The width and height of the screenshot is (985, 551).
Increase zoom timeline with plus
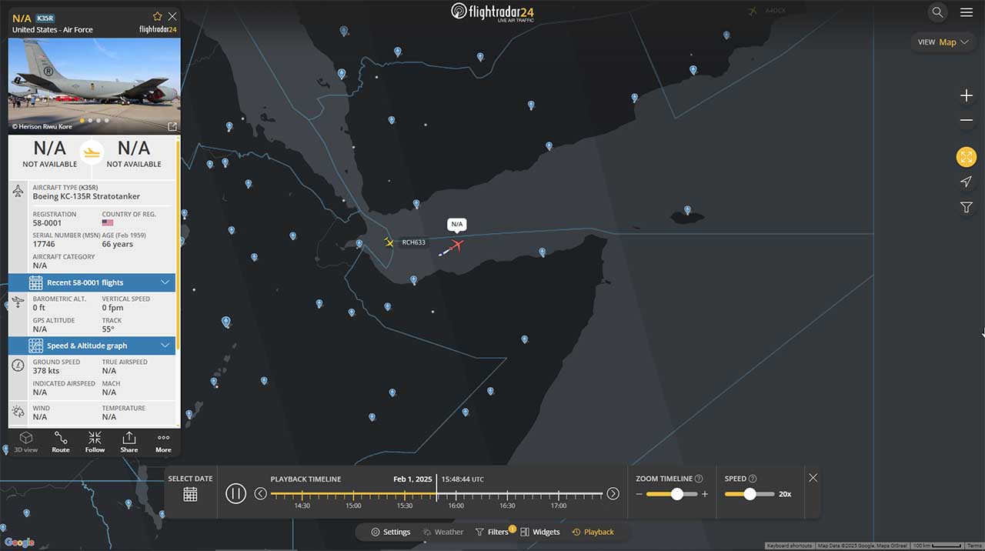pyautogui.click(x=705, y=494)
